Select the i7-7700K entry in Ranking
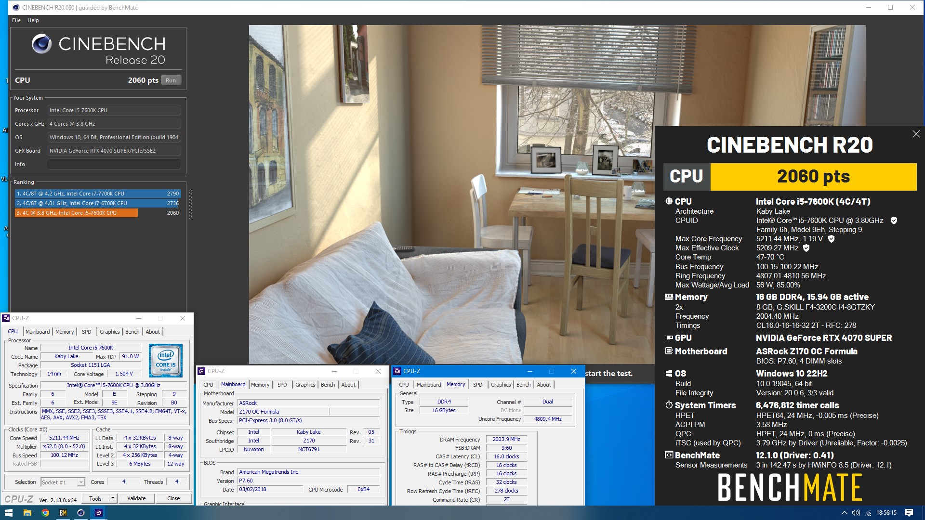925x520 pixels. click(x=98, y=194)
